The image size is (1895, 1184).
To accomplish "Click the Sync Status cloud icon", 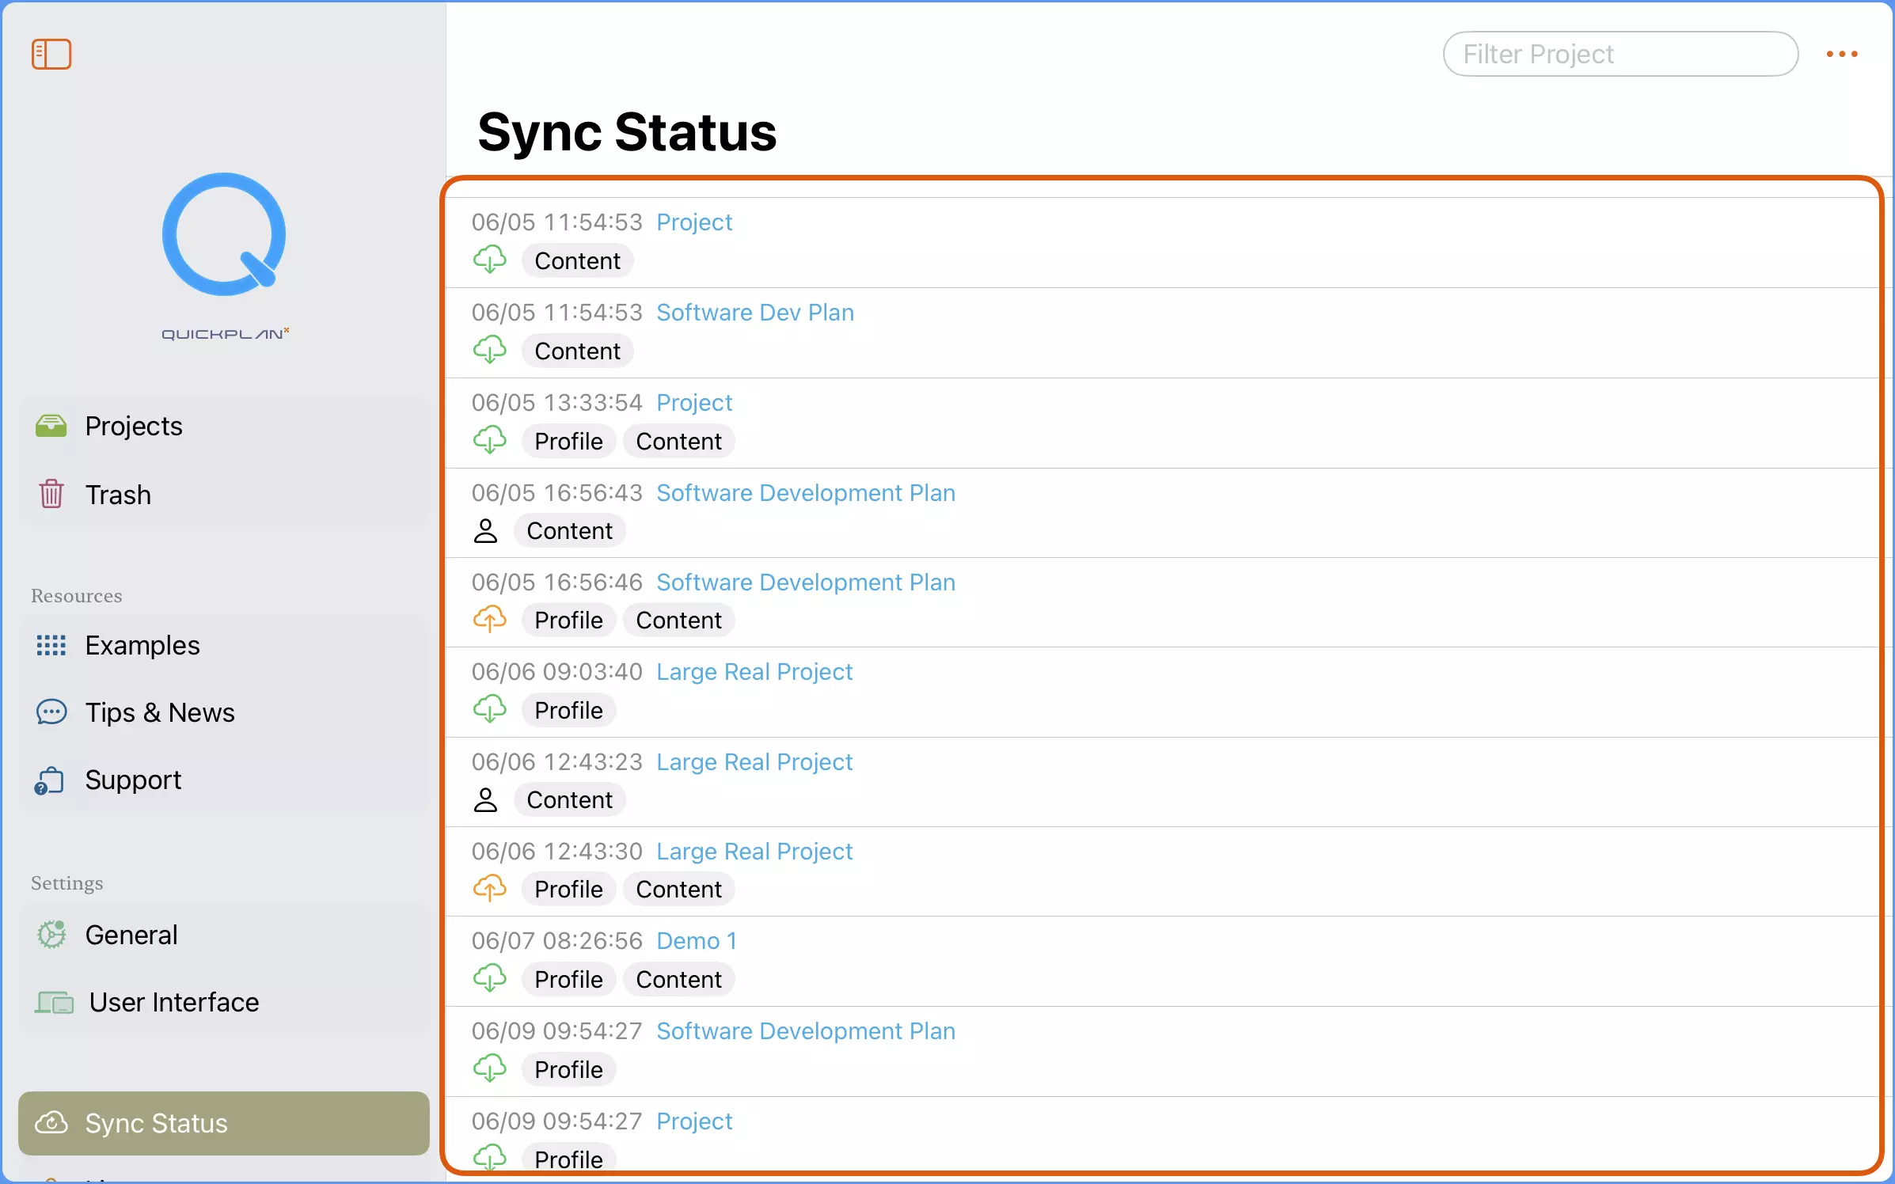I will (x=51, y=1123).
